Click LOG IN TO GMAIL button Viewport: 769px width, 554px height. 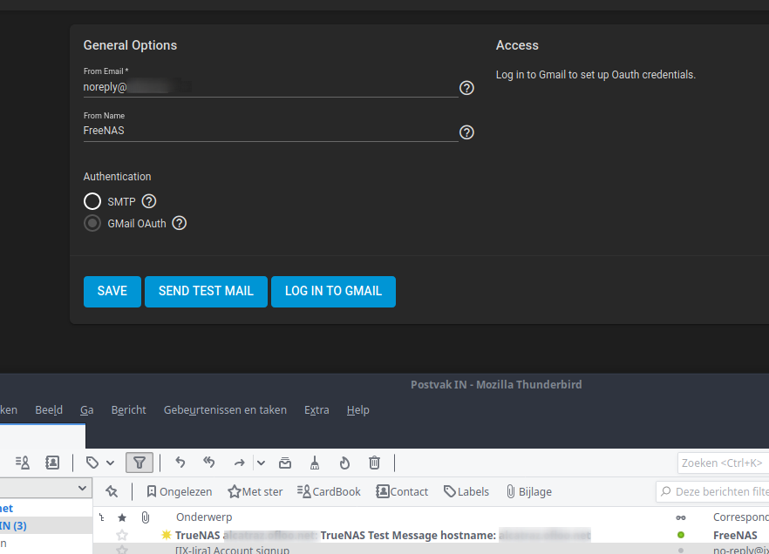click(333, 292)
